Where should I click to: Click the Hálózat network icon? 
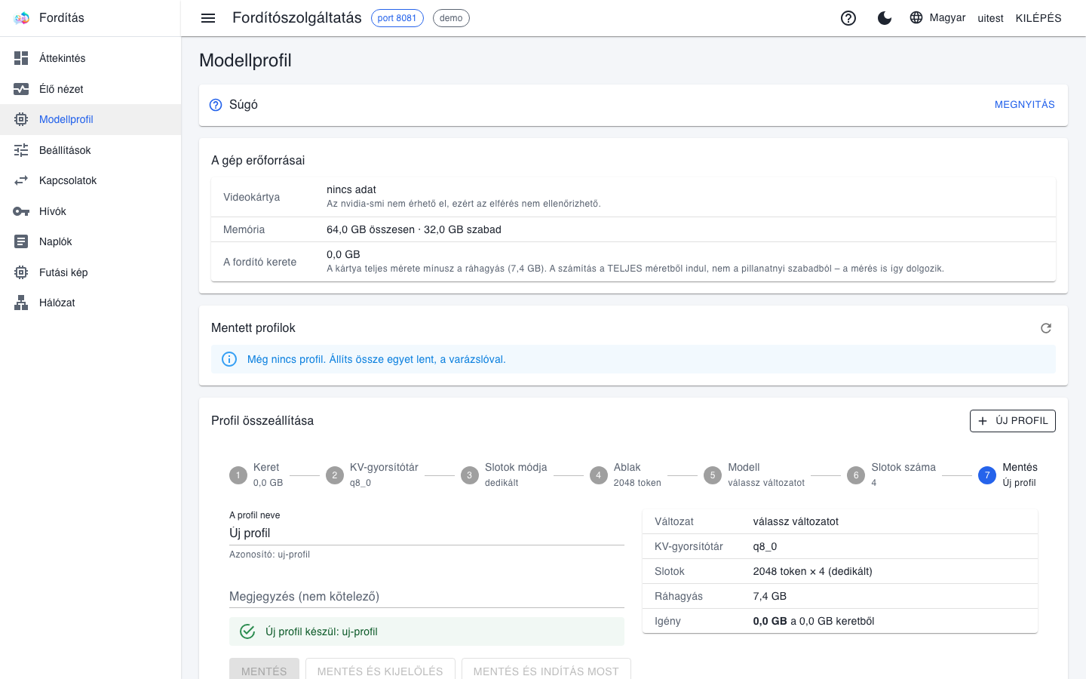click(21, 303)
